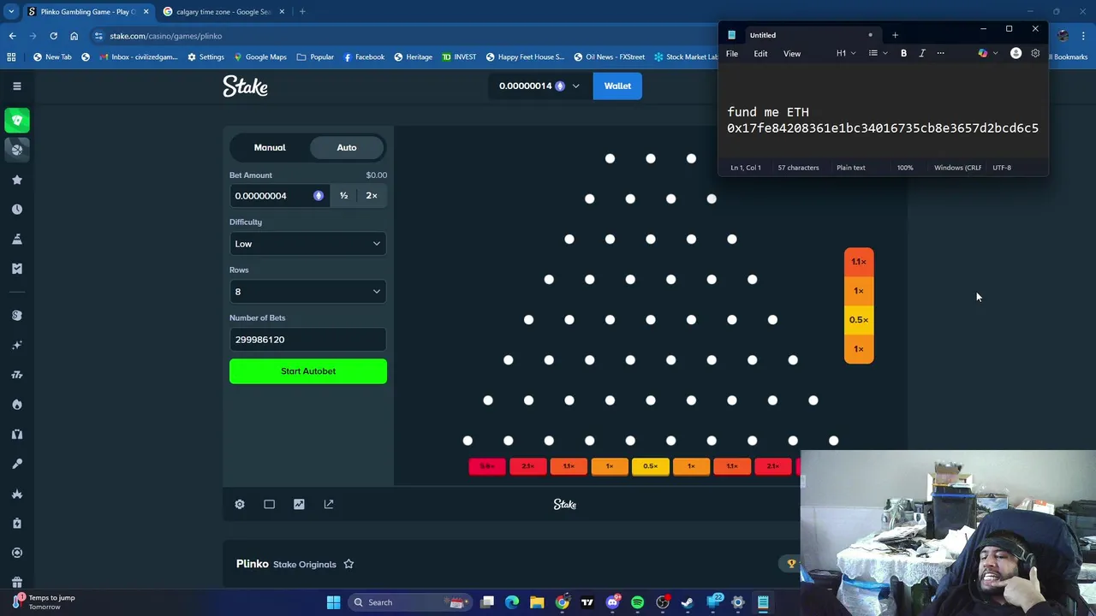
Task: Open the Favourites star sidebar icon
Action: pos(16,180)
